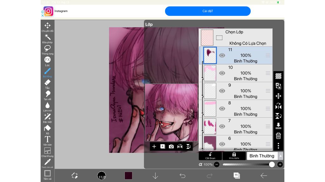The height and width of the screenshot is (182, 325).
Task: Select the Thòng lọng lasso tool
Action: click(48, 50)
